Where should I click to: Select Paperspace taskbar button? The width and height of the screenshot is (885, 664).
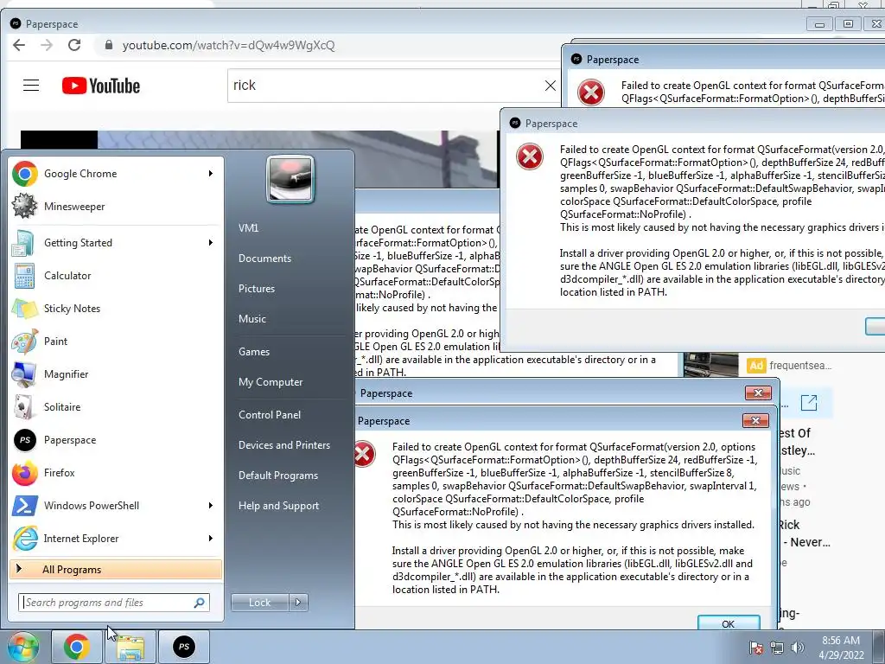pyautogui.click(x=184, y=647)
